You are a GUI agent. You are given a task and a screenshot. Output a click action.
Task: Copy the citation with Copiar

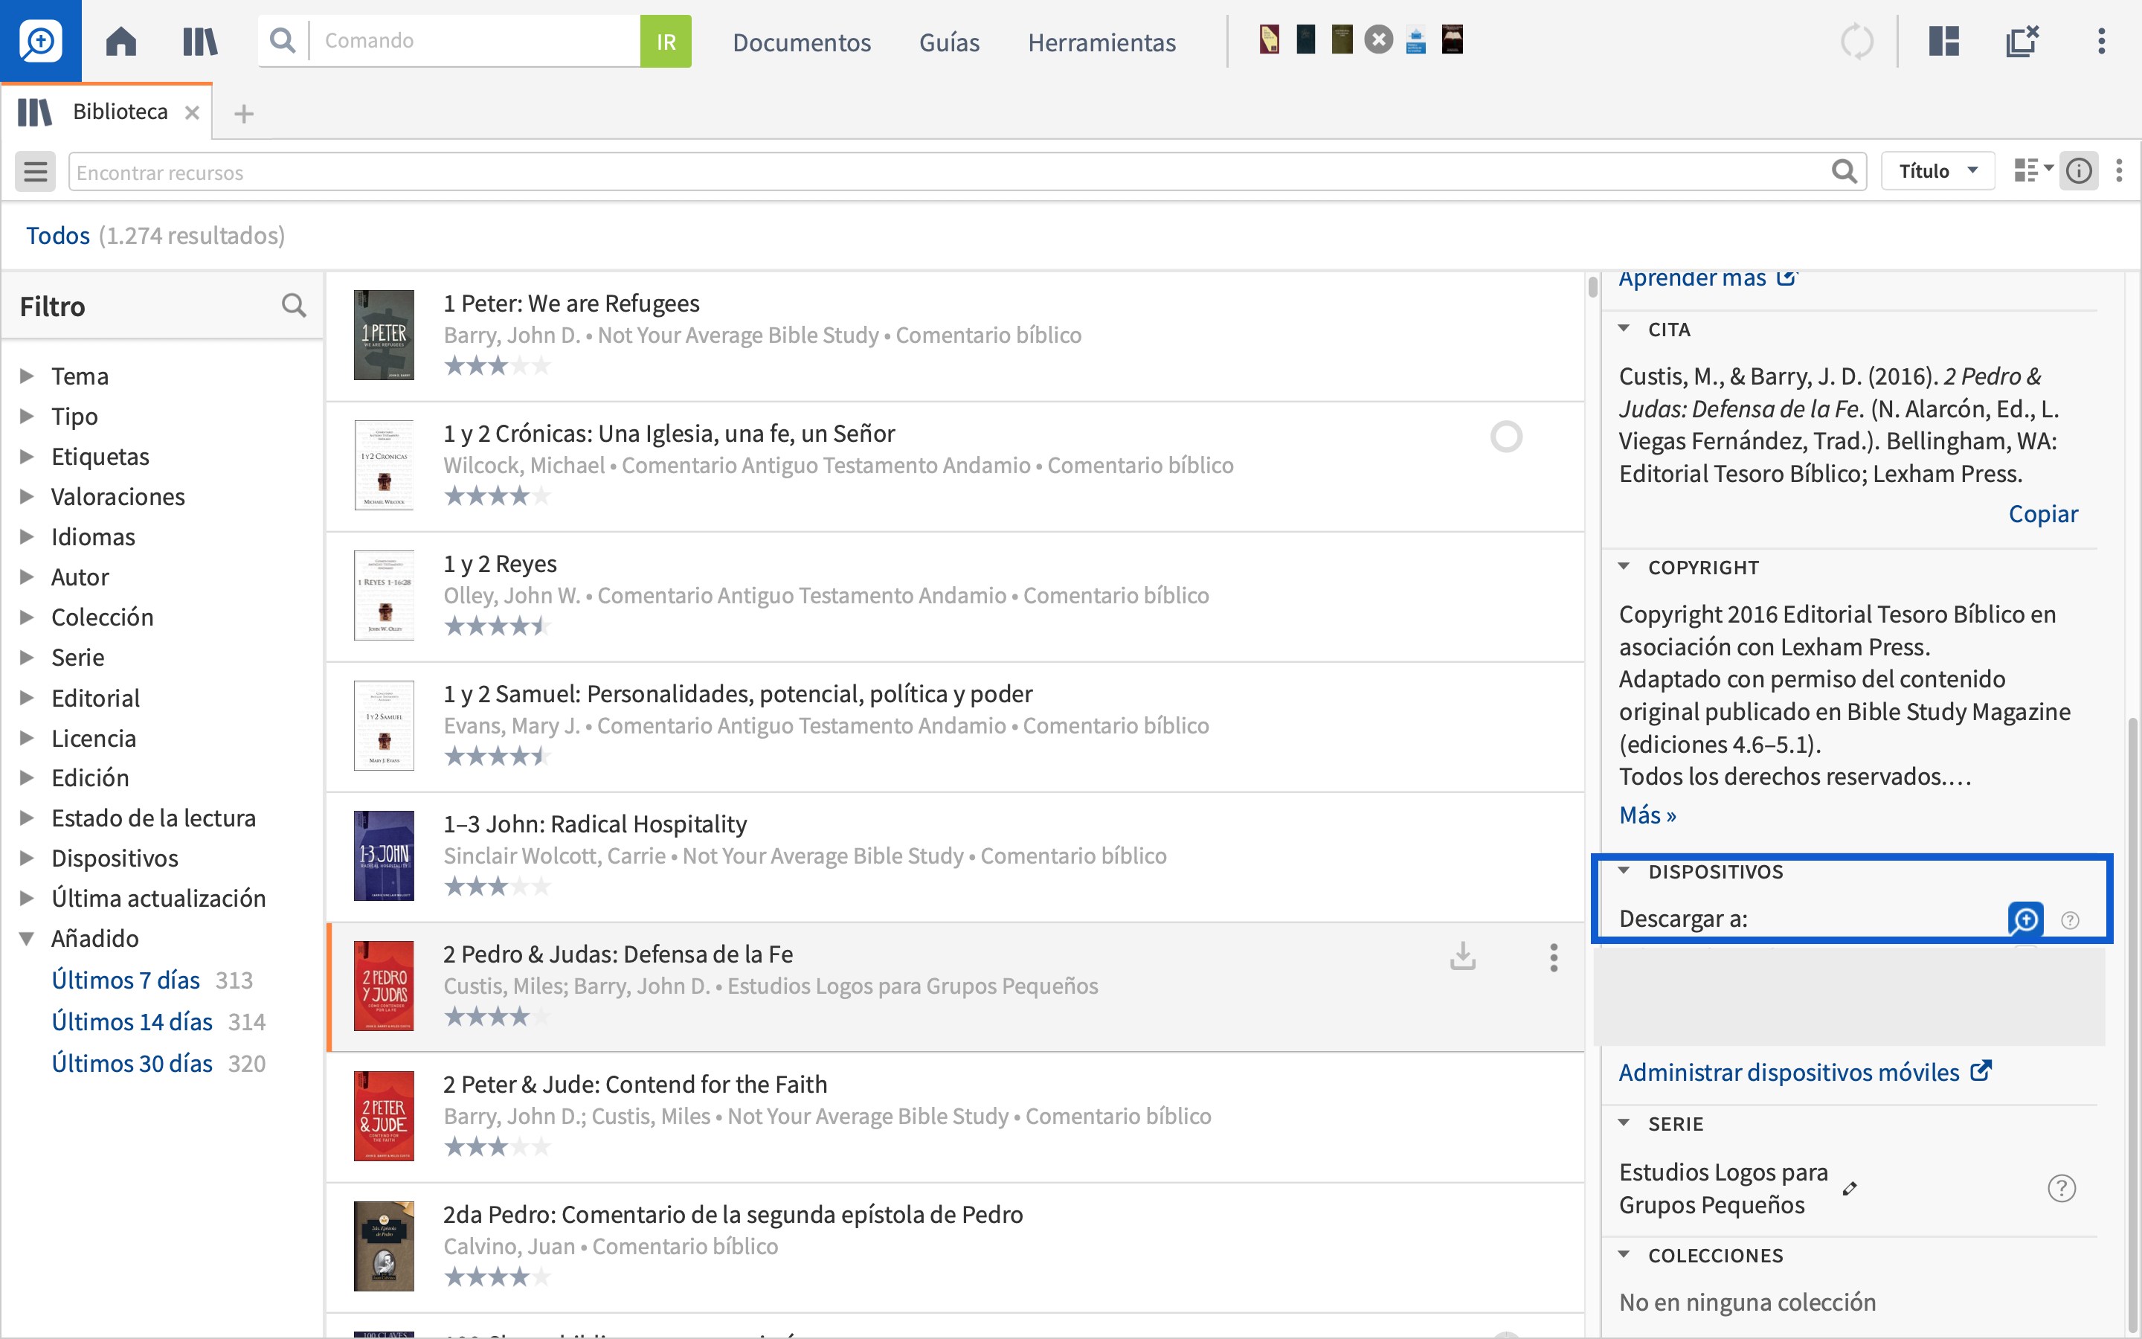(x=2043, y=513)
